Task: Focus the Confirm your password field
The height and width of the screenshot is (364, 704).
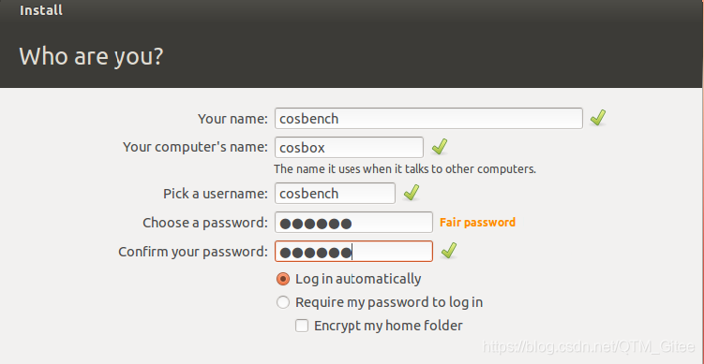Action: click(353, 251)
